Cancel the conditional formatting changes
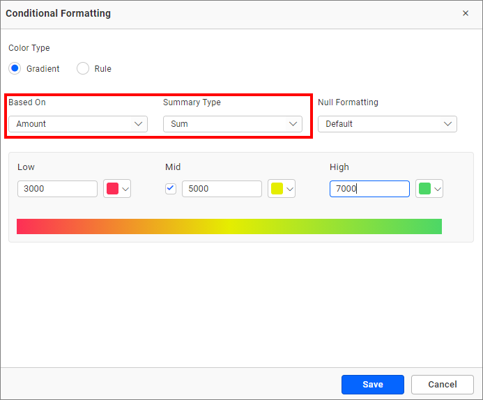This screenshot has width=483, height=400. tap(443, 385)
